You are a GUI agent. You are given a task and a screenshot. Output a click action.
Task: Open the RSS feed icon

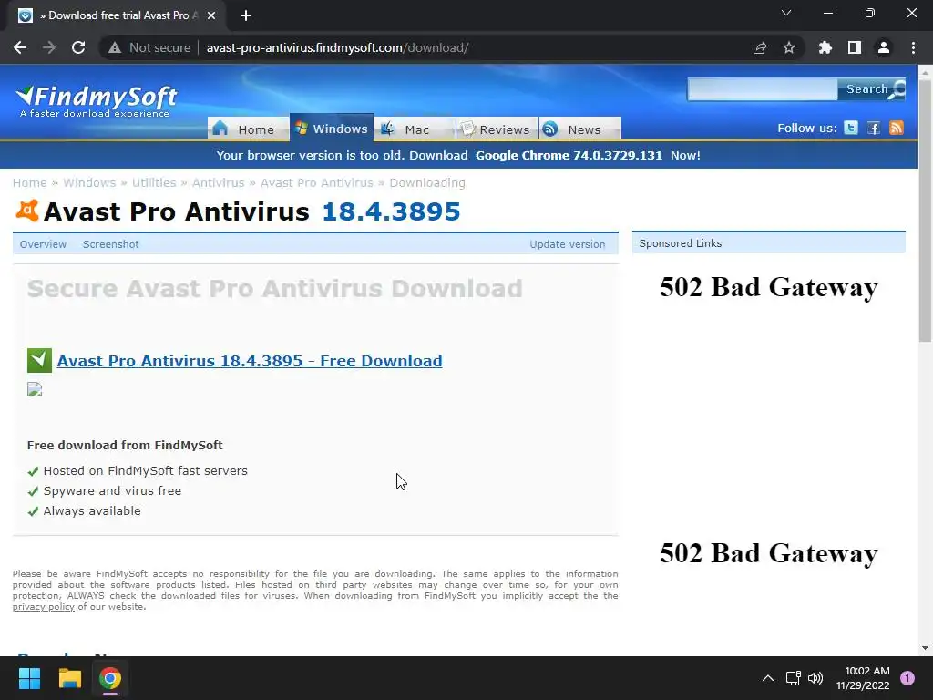[x=897, y=128]
